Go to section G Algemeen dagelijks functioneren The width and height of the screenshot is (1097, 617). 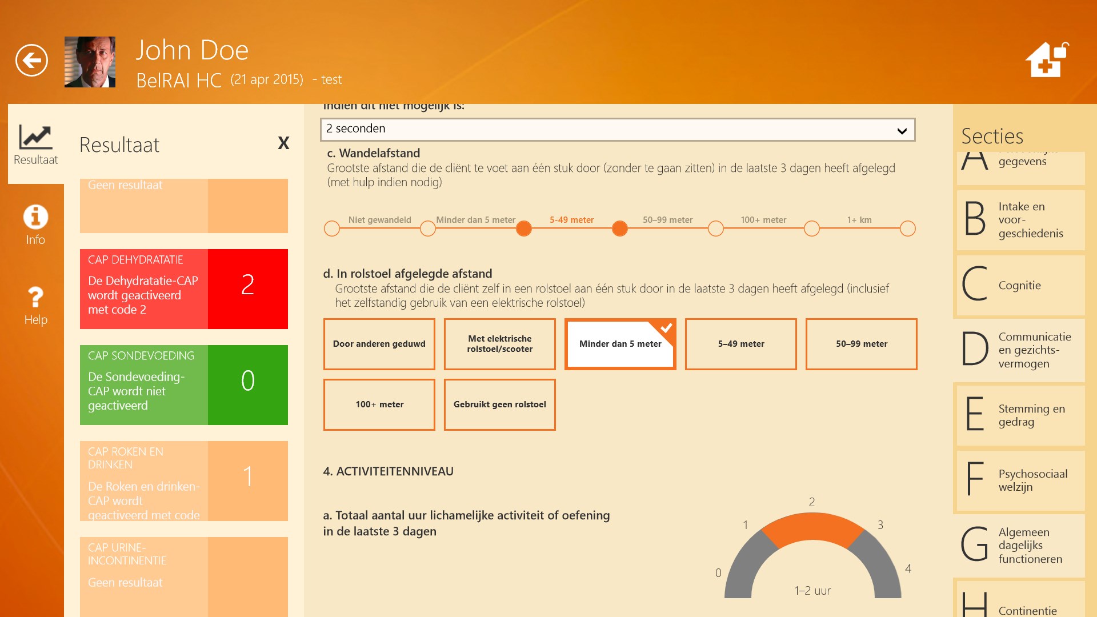[1020, 546]
